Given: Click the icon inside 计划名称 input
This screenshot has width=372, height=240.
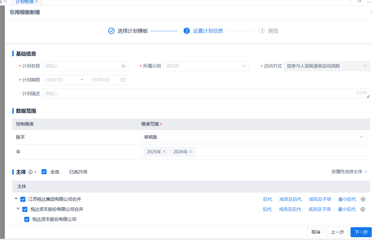Looking at the screenshot, I should (124, 66).
